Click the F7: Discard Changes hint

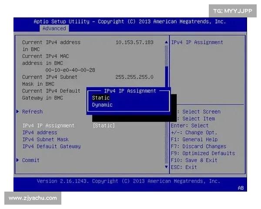coord(199,146)
